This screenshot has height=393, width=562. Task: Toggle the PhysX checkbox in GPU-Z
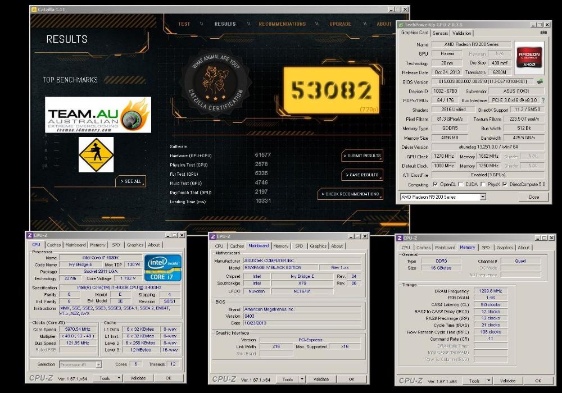[x=483, y=184]
